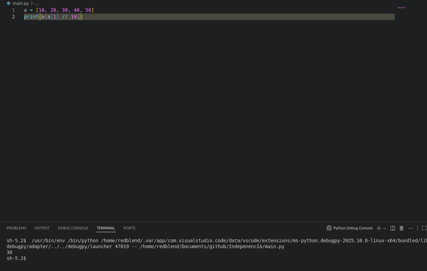Create a new terminal with plus icon
427x271 pixels.
click(x=379, y=228)
